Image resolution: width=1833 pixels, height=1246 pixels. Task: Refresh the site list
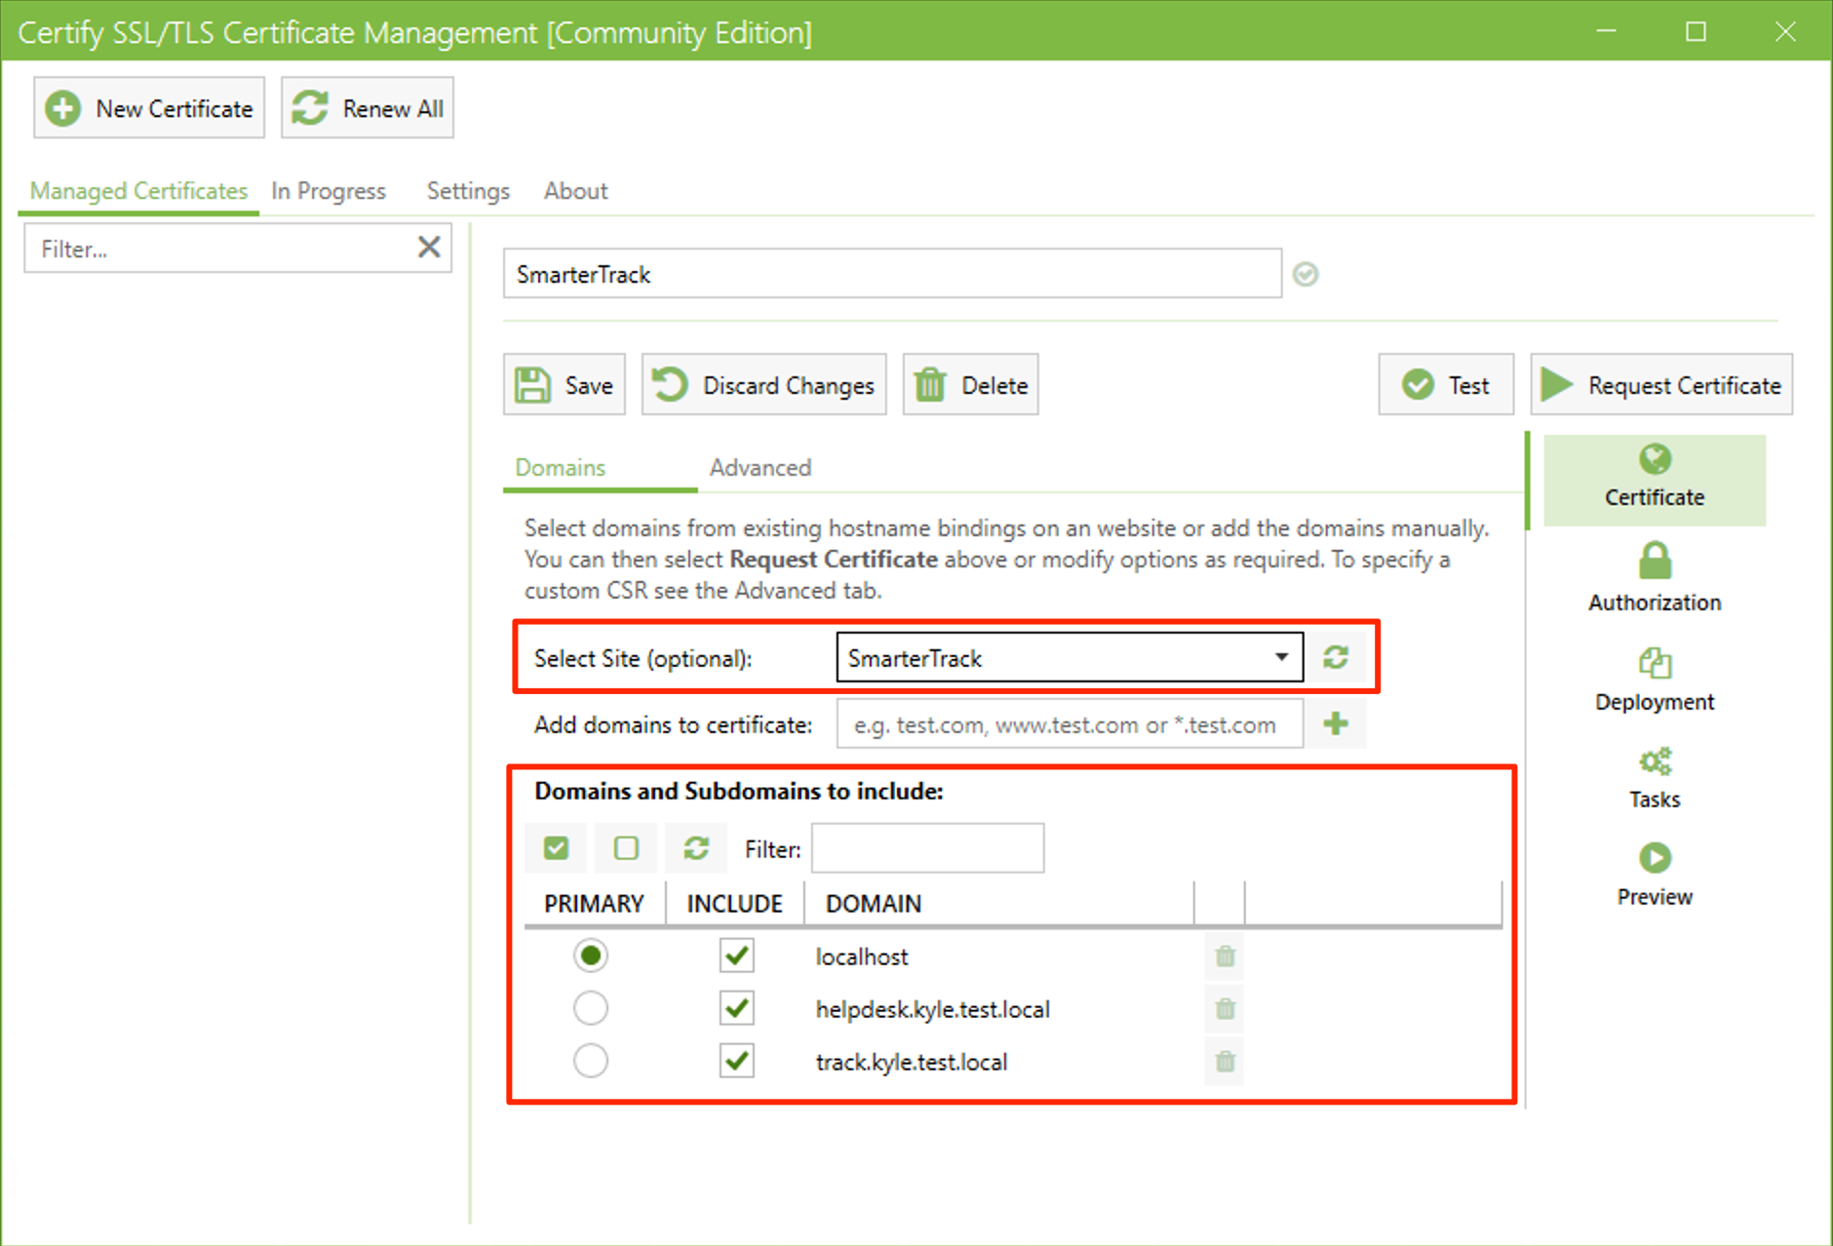pyautogui.click(x=1336, y=657)
